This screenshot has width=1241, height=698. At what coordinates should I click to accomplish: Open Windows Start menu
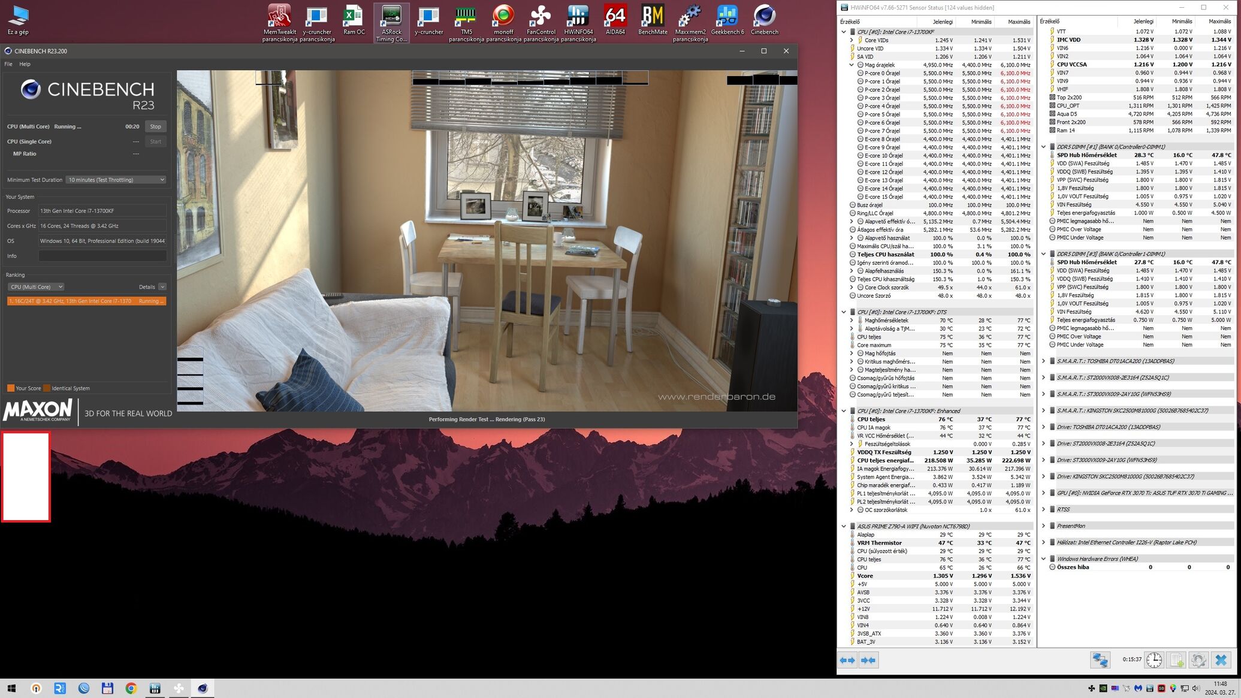pyautogui.click(x=11, y=688)
